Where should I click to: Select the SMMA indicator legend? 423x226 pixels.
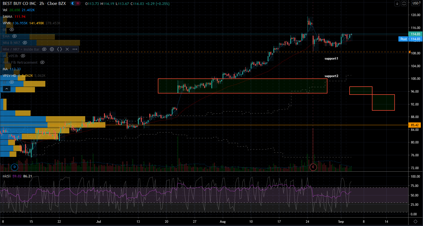(7, 17)
